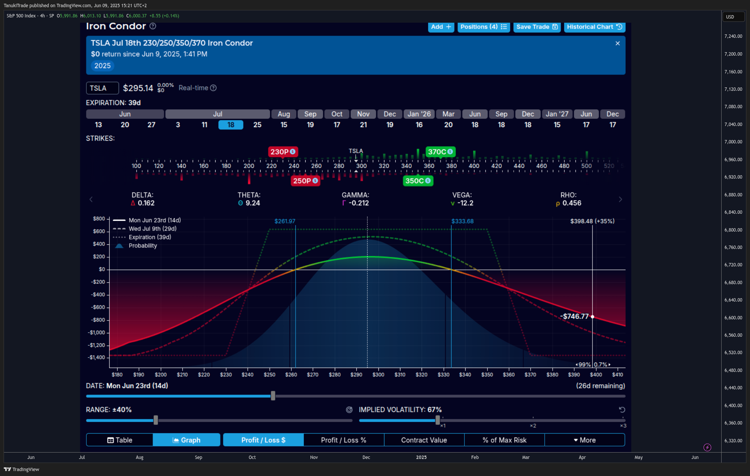Switch to Graph view
750x476 pixels.
coord(186,440)
